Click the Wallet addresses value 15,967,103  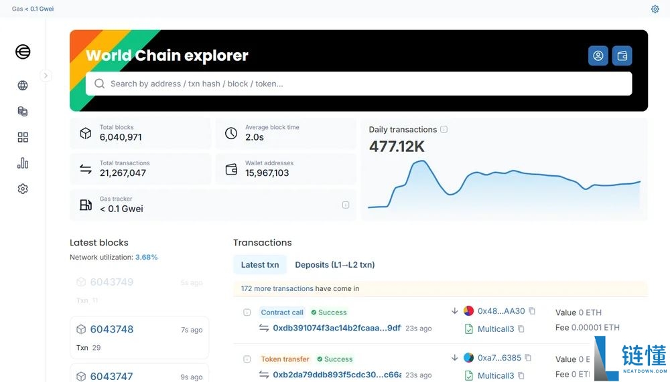click(x=267, y=173)
